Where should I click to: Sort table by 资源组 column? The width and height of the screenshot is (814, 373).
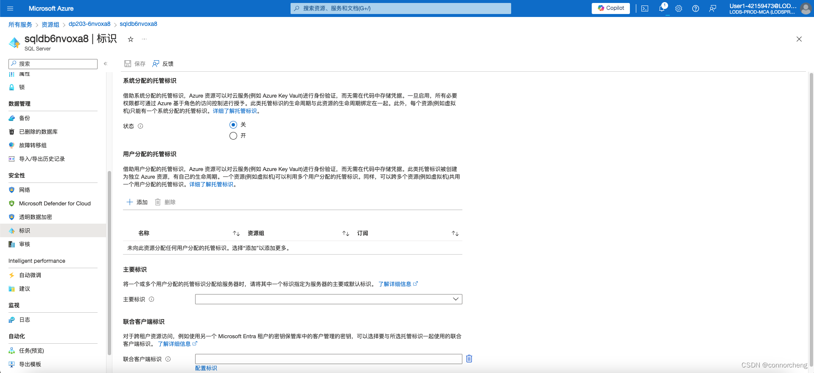pyautogui.click(x=346, y=233)
